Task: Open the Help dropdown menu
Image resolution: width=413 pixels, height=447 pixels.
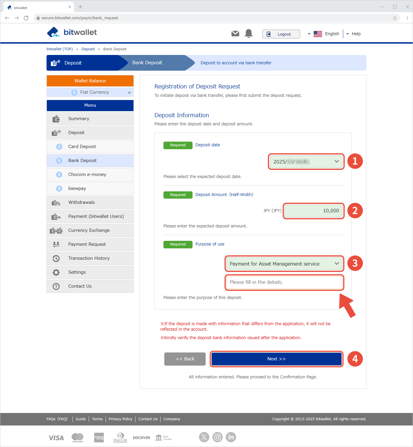Action: point(353,34)
